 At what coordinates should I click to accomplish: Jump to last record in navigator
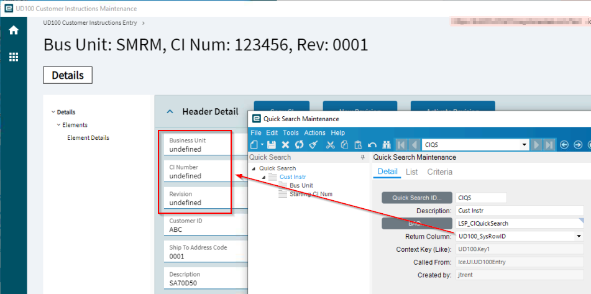(x=549, y=145)
